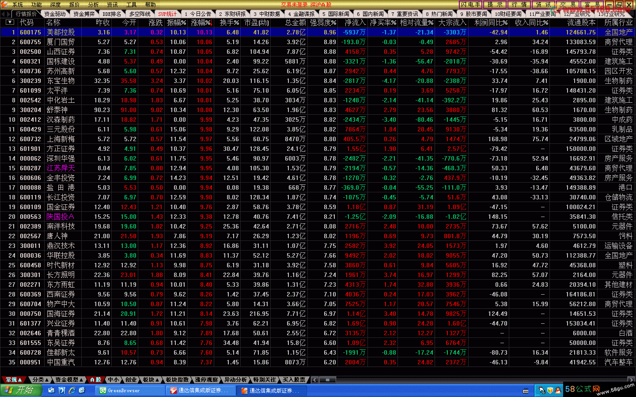This screenshot has width=636, height=397.
Task: Select the 买入股票 bottom tab
Action: point(294,379)
